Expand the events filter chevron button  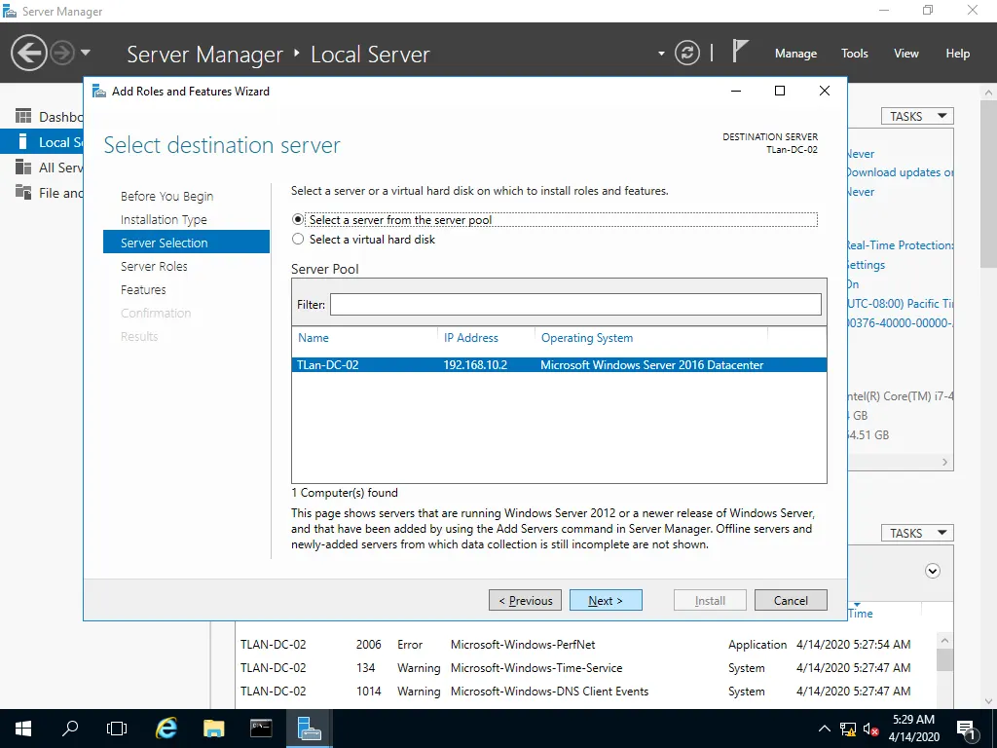pyautogui.click(x=932, y=571)
